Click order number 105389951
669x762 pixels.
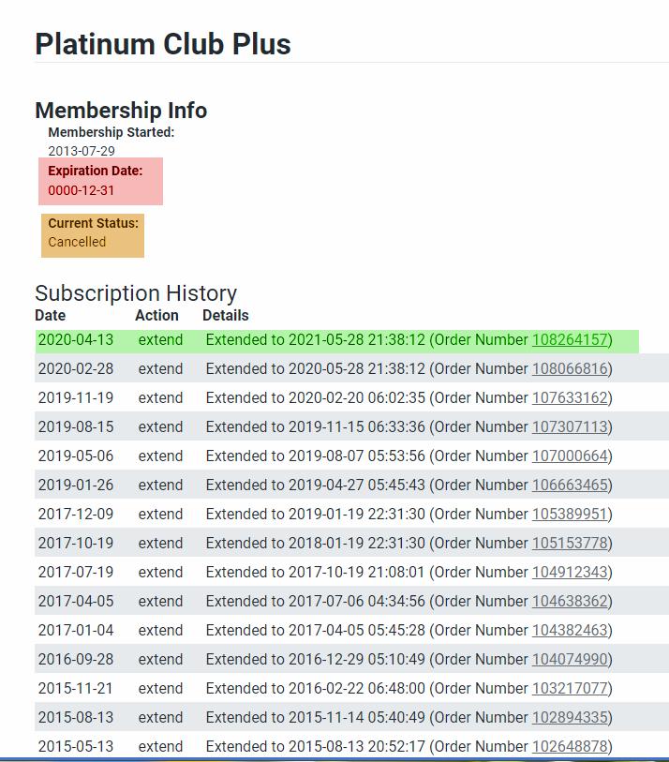tap(570, 515)
